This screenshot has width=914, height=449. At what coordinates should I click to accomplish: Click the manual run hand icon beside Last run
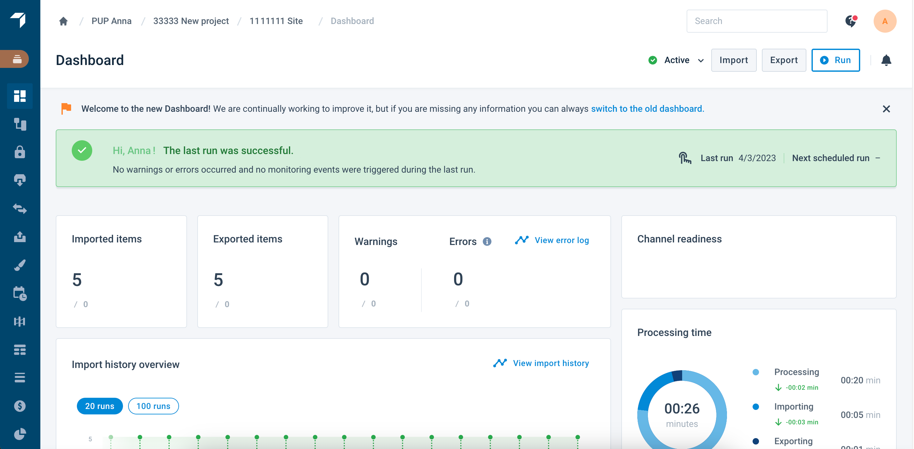(685, 158)
